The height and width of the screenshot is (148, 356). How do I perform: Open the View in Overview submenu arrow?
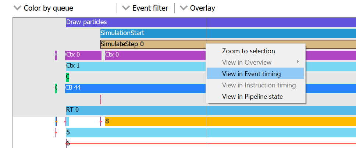298,62
